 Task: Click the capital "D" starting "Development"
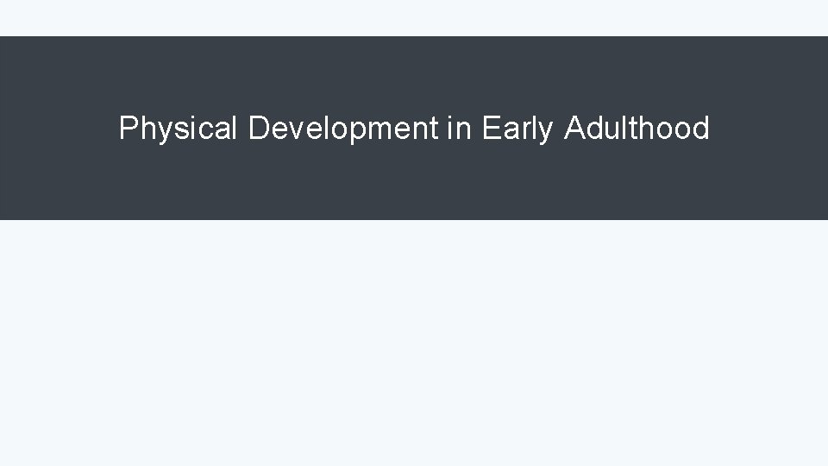(x=257, y=129)
